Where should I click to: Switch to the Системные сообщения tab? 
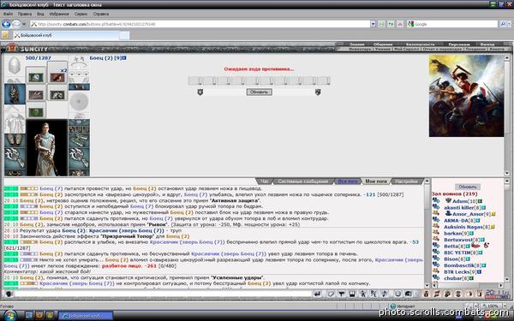(x=302, y=181)
